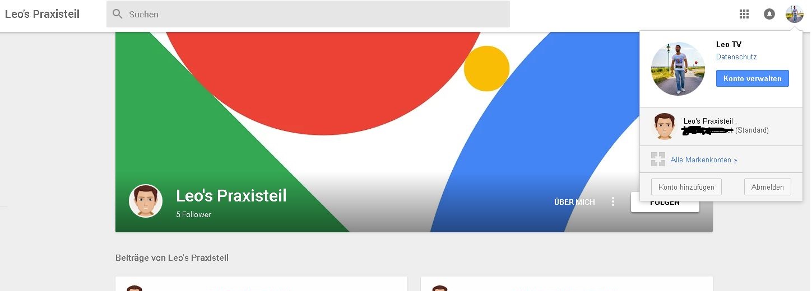This screenshot has height=291, width=812.
Task: Click the Konto verwalten button
Action: (x=752, y=78)
